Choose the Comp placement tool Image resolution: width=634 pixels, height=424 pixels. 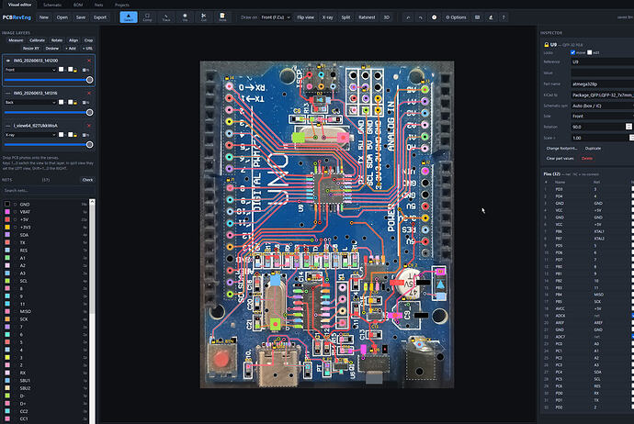point(147,17)
